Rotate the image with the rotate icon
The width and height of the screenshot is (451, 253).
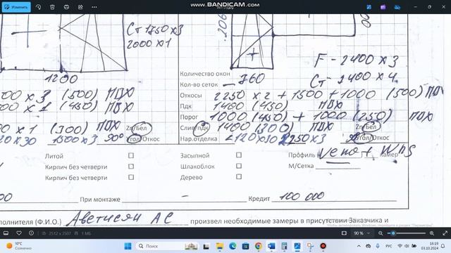(38, 7)
